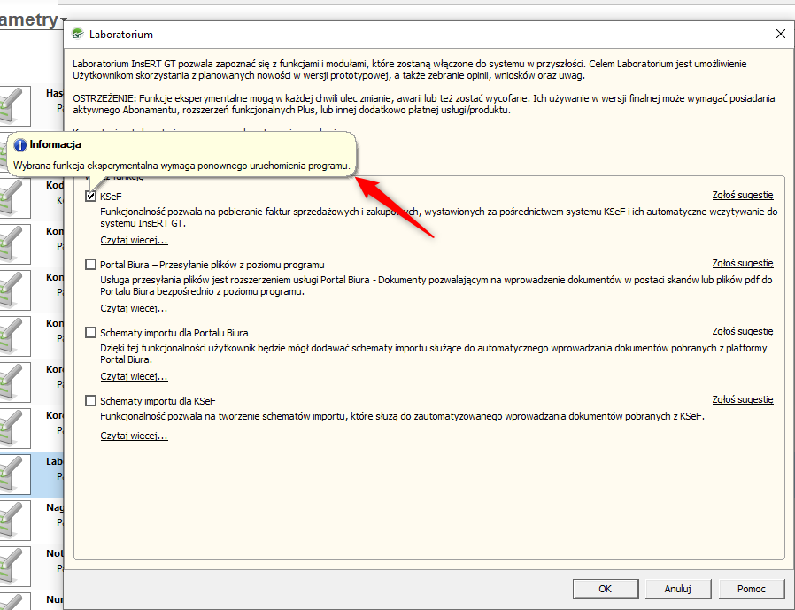Image resolution: width=795 pixels, height=610 pixels.
Task: Open Czytaj więcej under Schematy importu dla KSeF
Action: (134, 436)
